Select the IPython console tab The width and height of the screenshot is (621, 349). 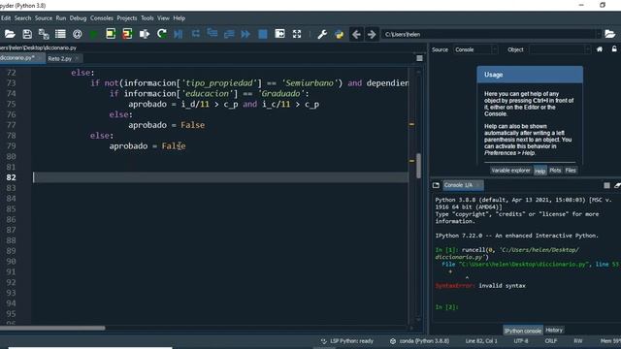(x=523, y=331)
